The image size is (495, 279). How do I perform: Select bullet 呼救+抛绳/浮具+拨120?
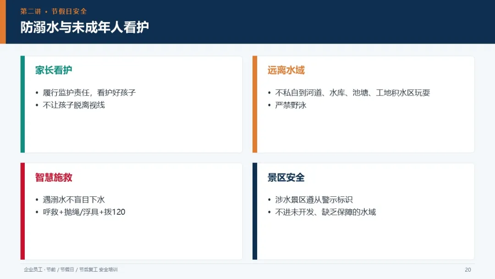click(84, 212)
